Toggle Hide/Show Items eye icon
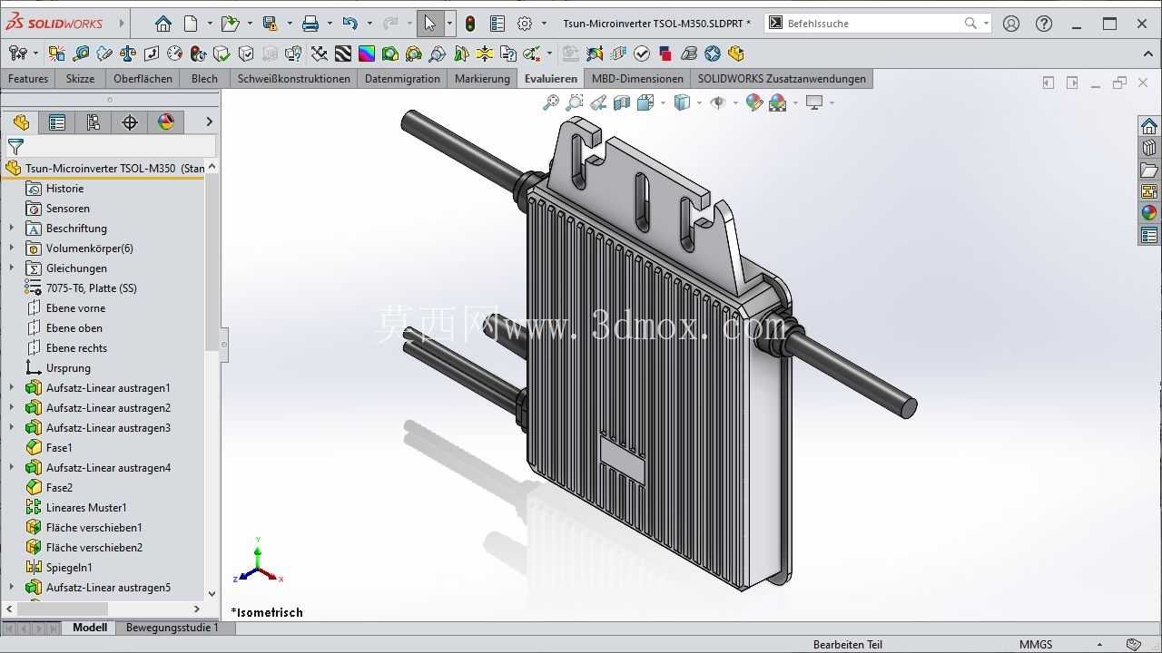This screenshot has width=1162, height=653. (x=717, y=102)
